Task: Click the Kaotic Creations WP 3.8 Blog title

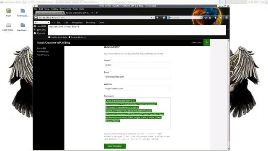Action: click(54, 43)
